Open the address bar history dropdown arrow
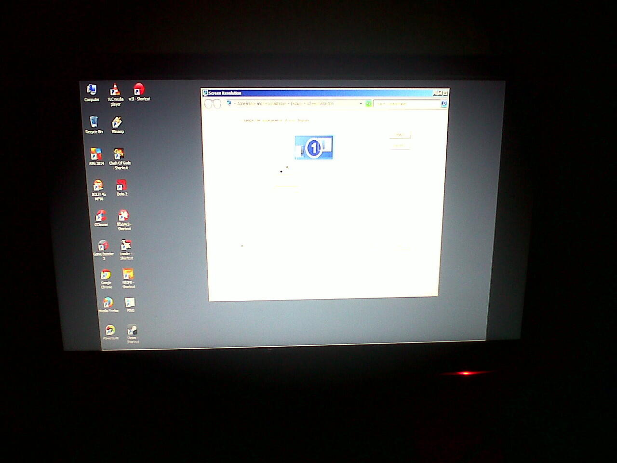The image size is (617, 463). pos(361,104)
